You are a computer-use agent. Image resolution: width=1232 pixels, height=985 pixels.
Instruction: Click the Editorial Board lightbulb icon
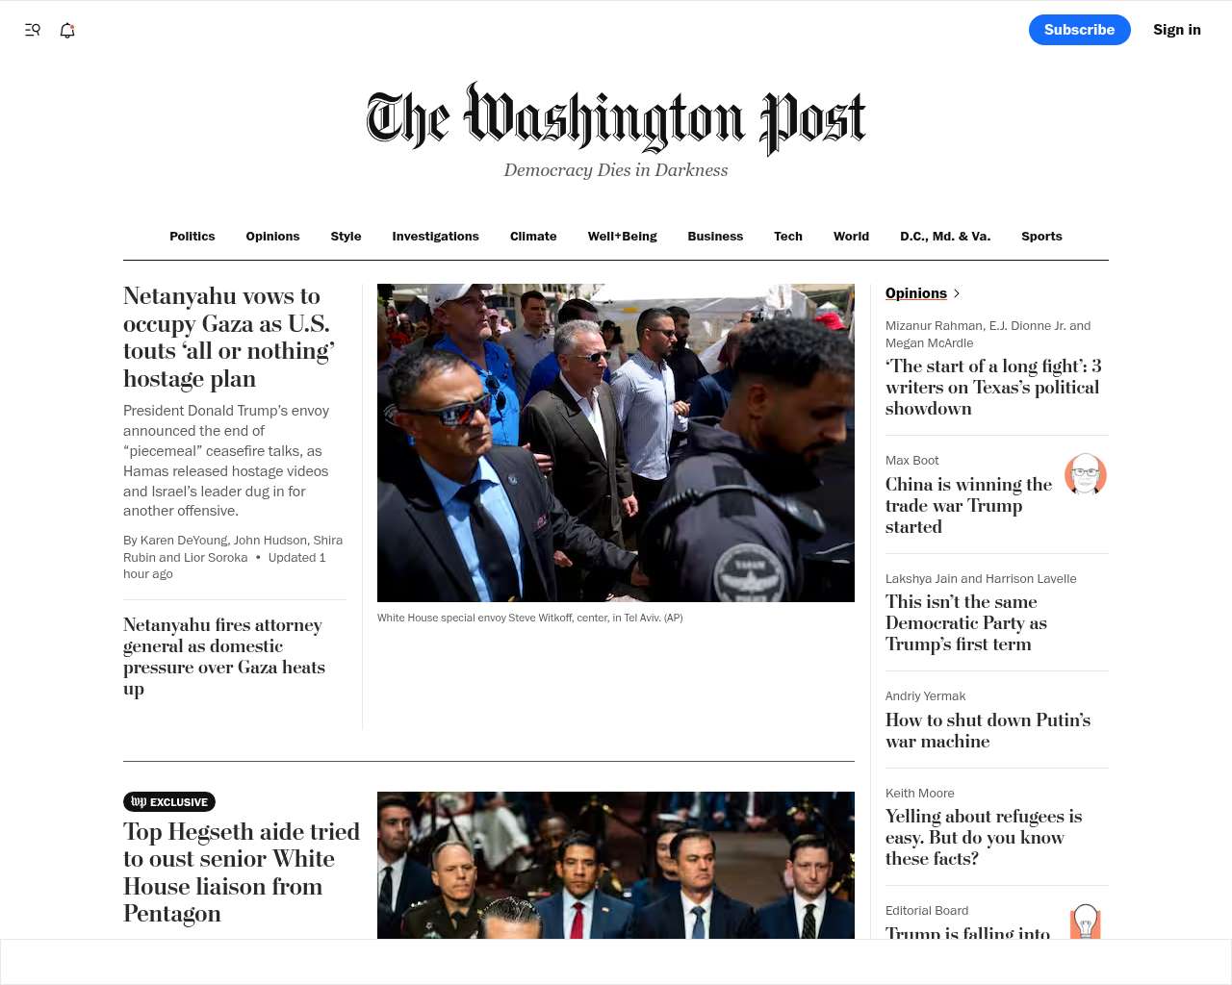(1086, 922)
